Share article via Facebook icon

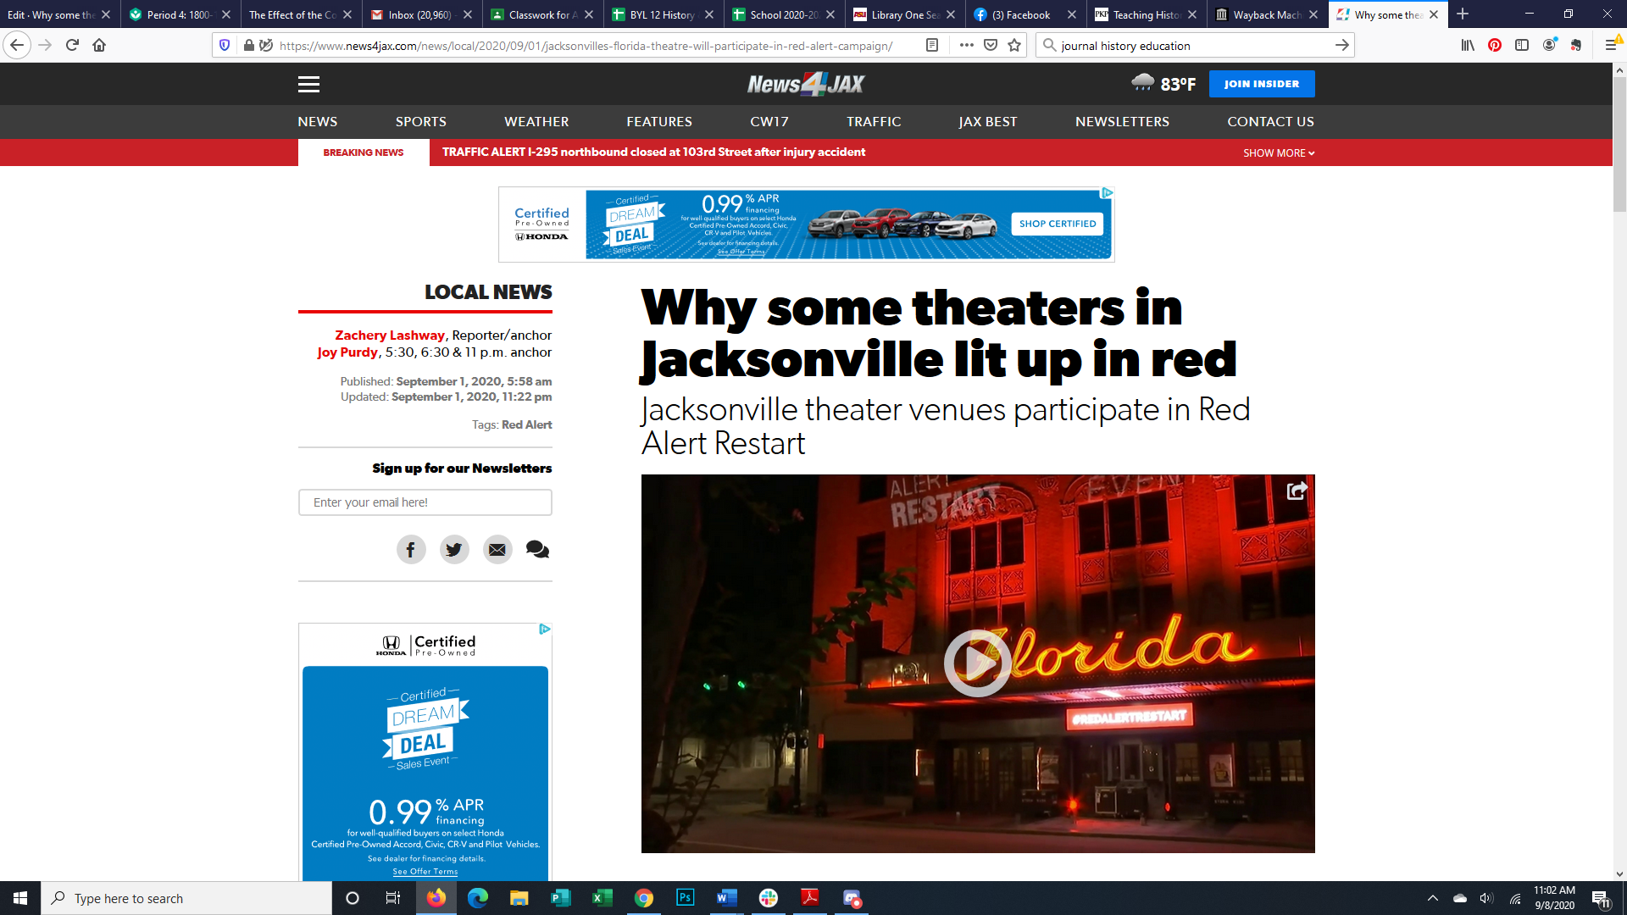(x=411, y=550)
